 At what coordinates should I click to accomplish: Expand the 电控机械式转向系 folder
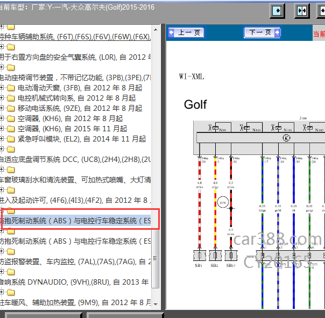coord(2,98)
